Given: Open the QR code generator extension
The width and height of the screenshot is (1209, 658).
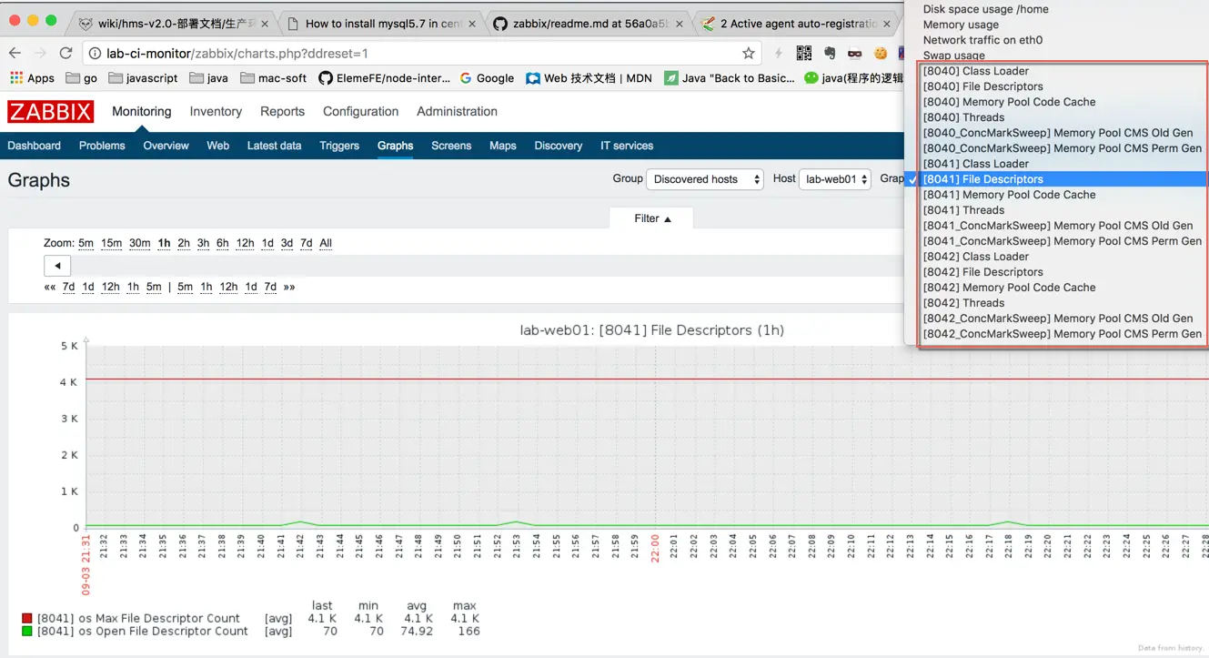Looking at the screenshot, I should click(x=804, y=53).
